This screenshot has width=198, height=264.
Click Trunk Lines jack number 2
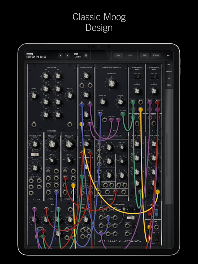[156, 227]
